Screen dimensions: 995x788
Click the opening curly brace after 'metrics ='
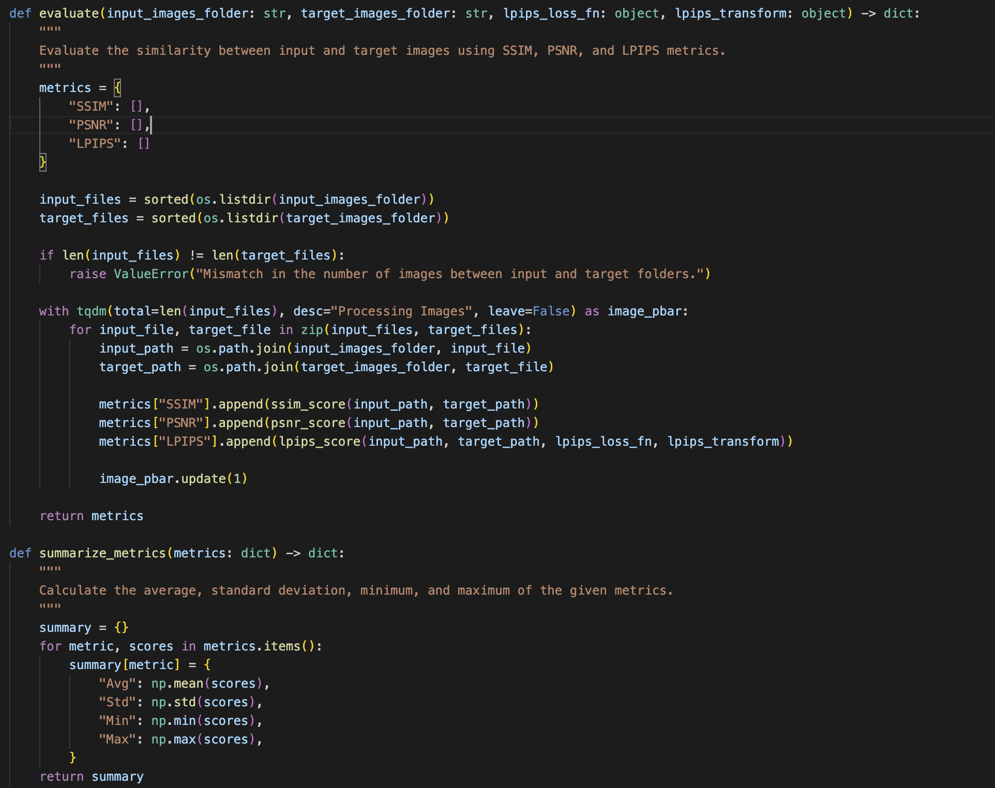tap(117, 88)
